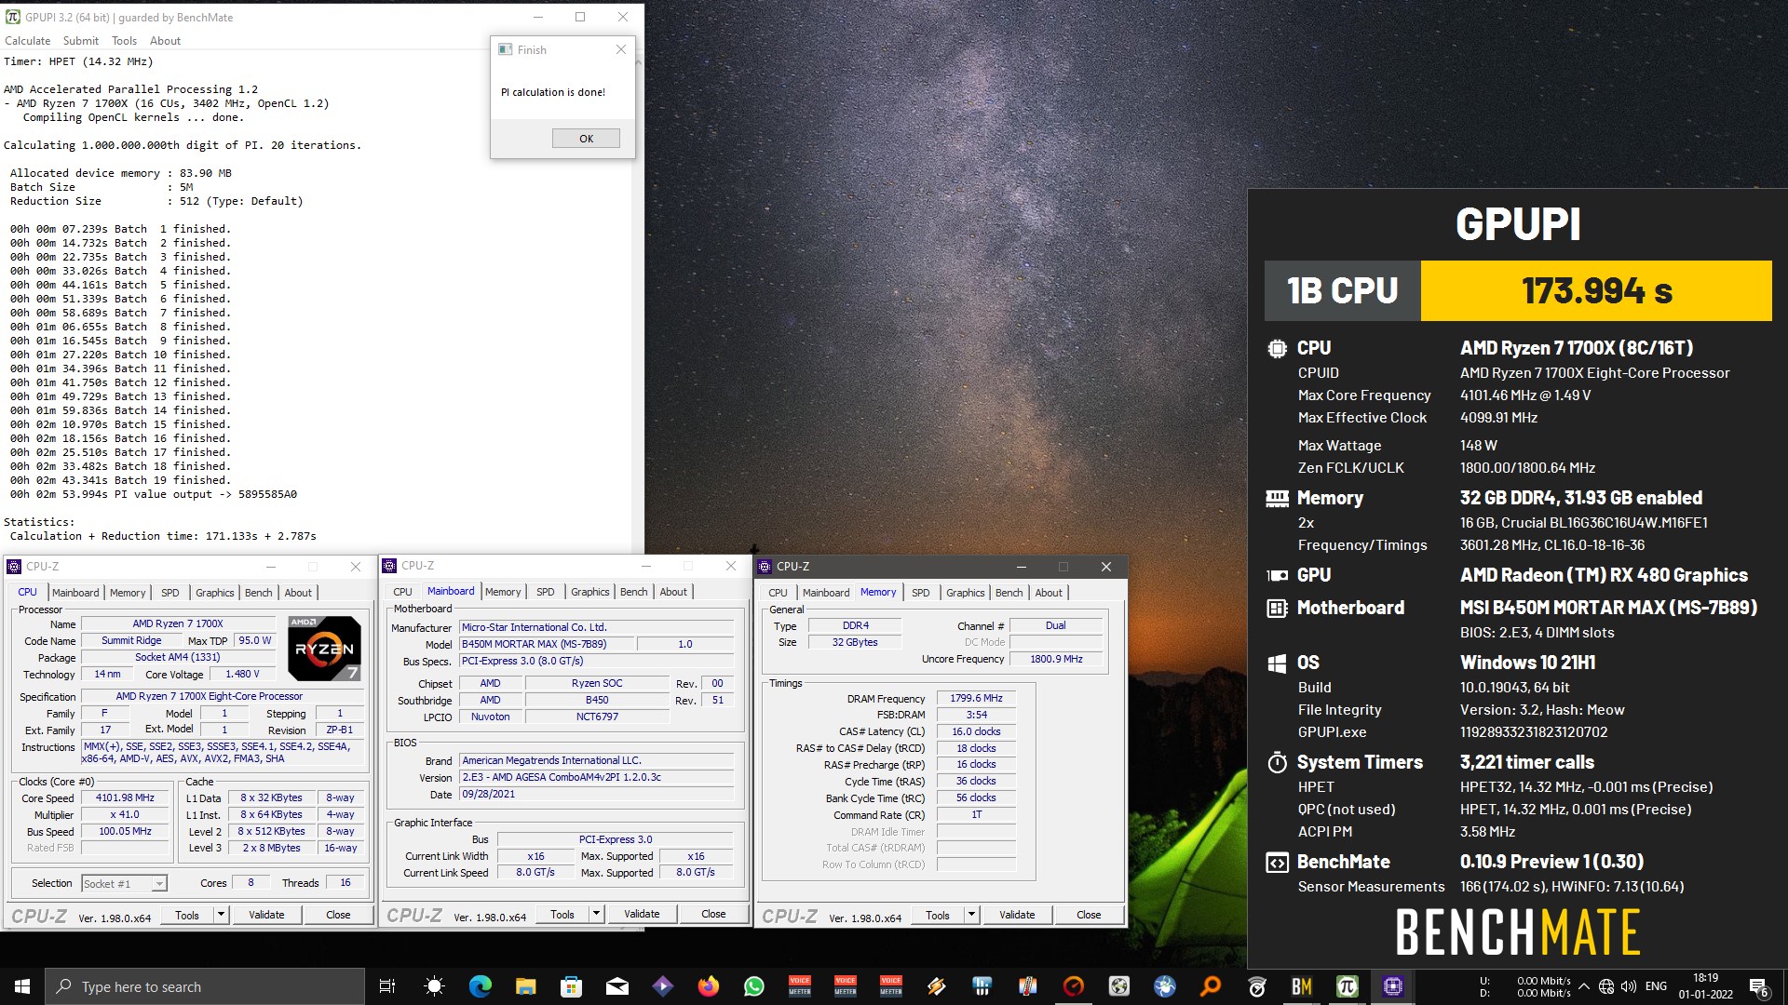Image resolution: width=1788 pixels, height=1005 pixels.
Task: Expand the Tools dropdown arrow in the right CPU-Z
Action: pyautogui.click(x=971, y=915)
